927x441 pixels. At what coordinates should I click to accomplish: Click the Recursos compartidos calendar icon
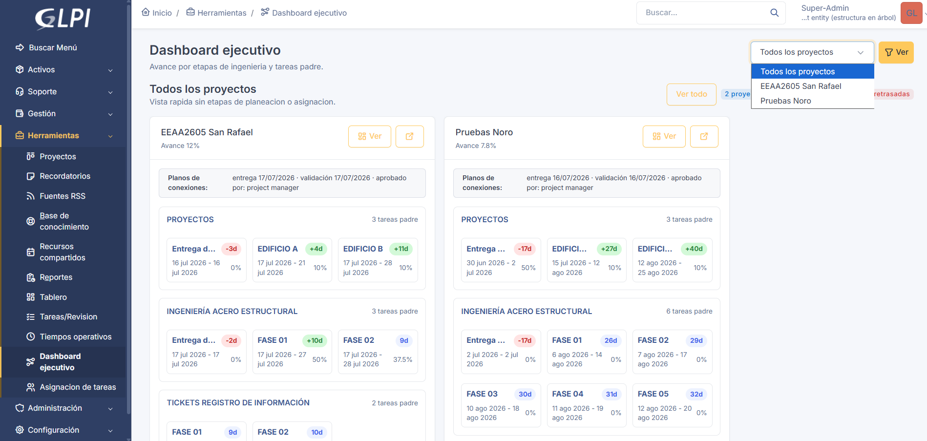click(x=30, y=252)
